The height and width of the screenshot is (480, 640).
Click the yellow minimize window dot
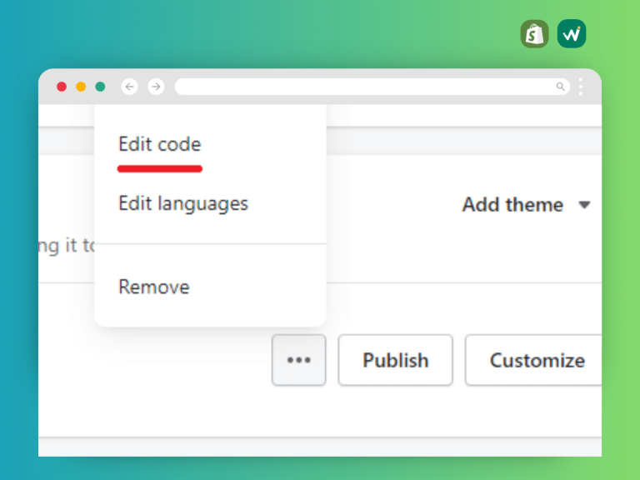click(x=81, y=87)
